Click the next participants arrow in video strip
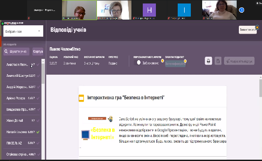This screenshot has height=161, width=262. (241, 10)
